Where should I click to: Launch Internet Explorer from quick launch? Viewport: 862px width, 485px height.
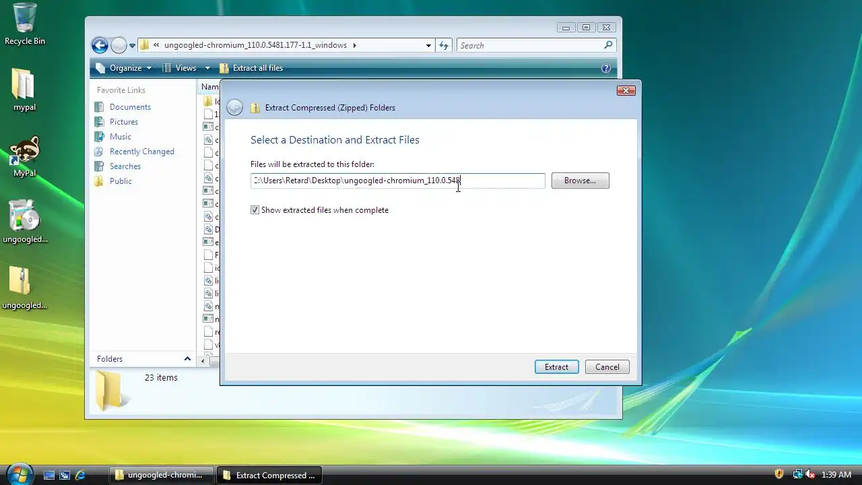[x=80, y=475]
